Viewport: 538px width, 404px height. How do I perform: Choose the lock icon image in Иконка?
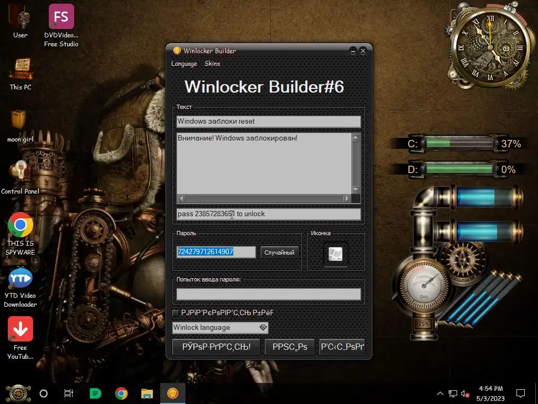pos(336,254)
